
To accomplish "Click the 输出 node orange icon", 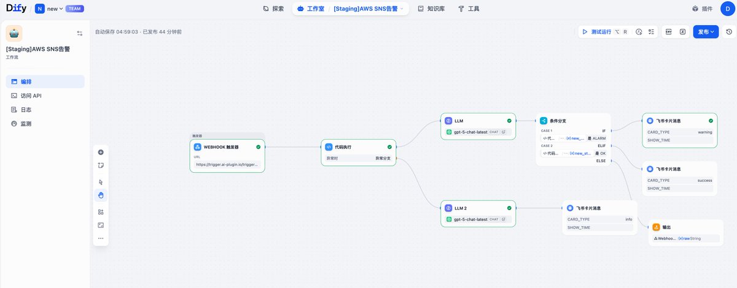I will [656, 227].
